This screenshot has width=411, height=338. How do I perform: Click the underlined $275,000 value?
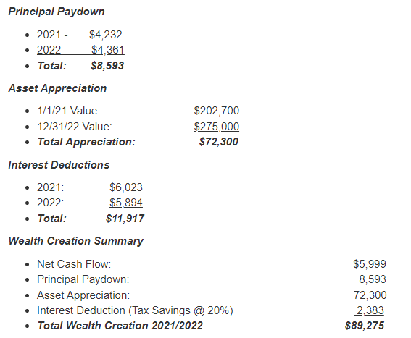217,127
